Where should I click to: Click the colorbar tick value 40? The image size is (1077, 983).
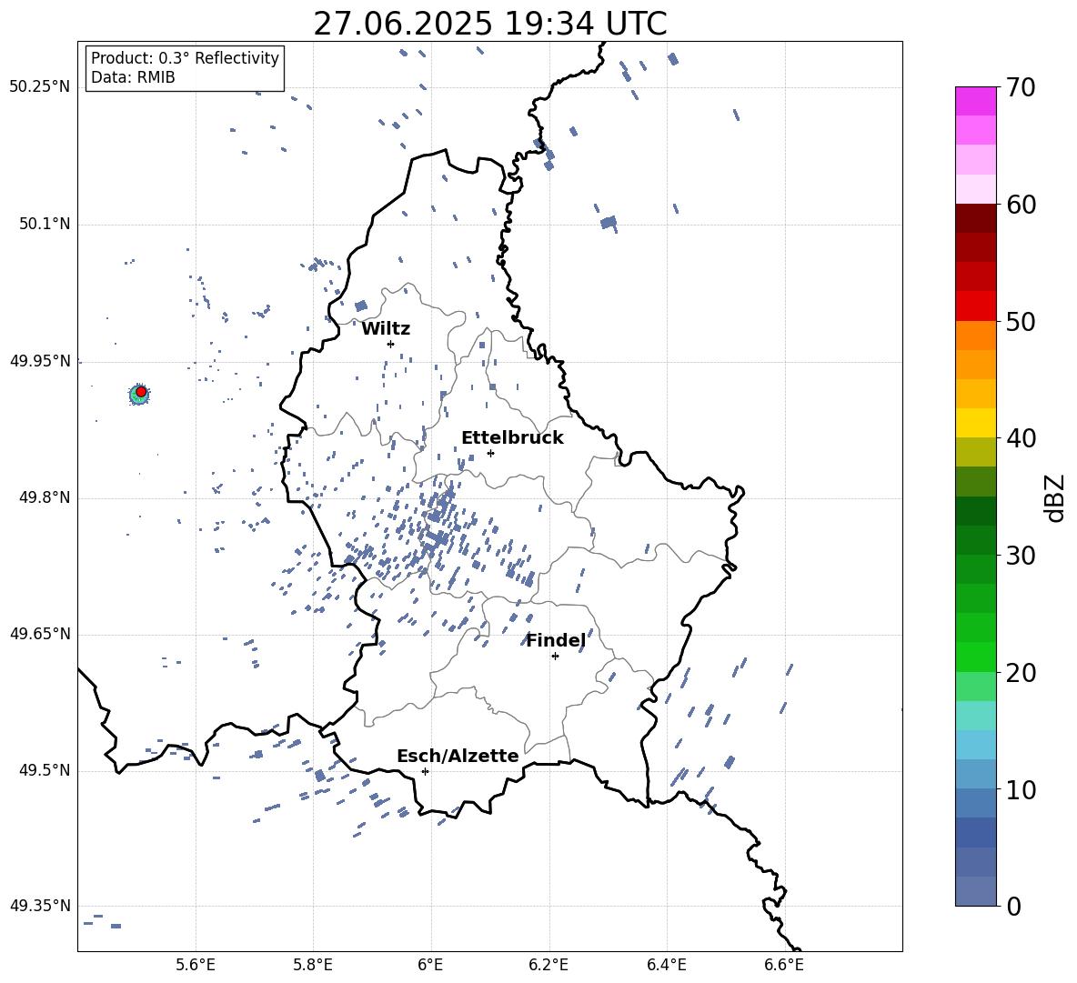coord(1020,438)
